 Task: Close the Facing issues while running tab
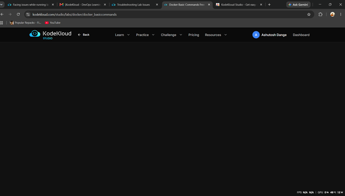pyautogui.click(x=53, y=4)
